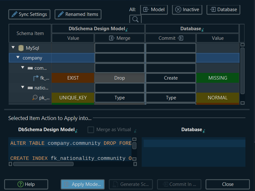Click the fk_... foreign key arrow icon

coord(36,78)
